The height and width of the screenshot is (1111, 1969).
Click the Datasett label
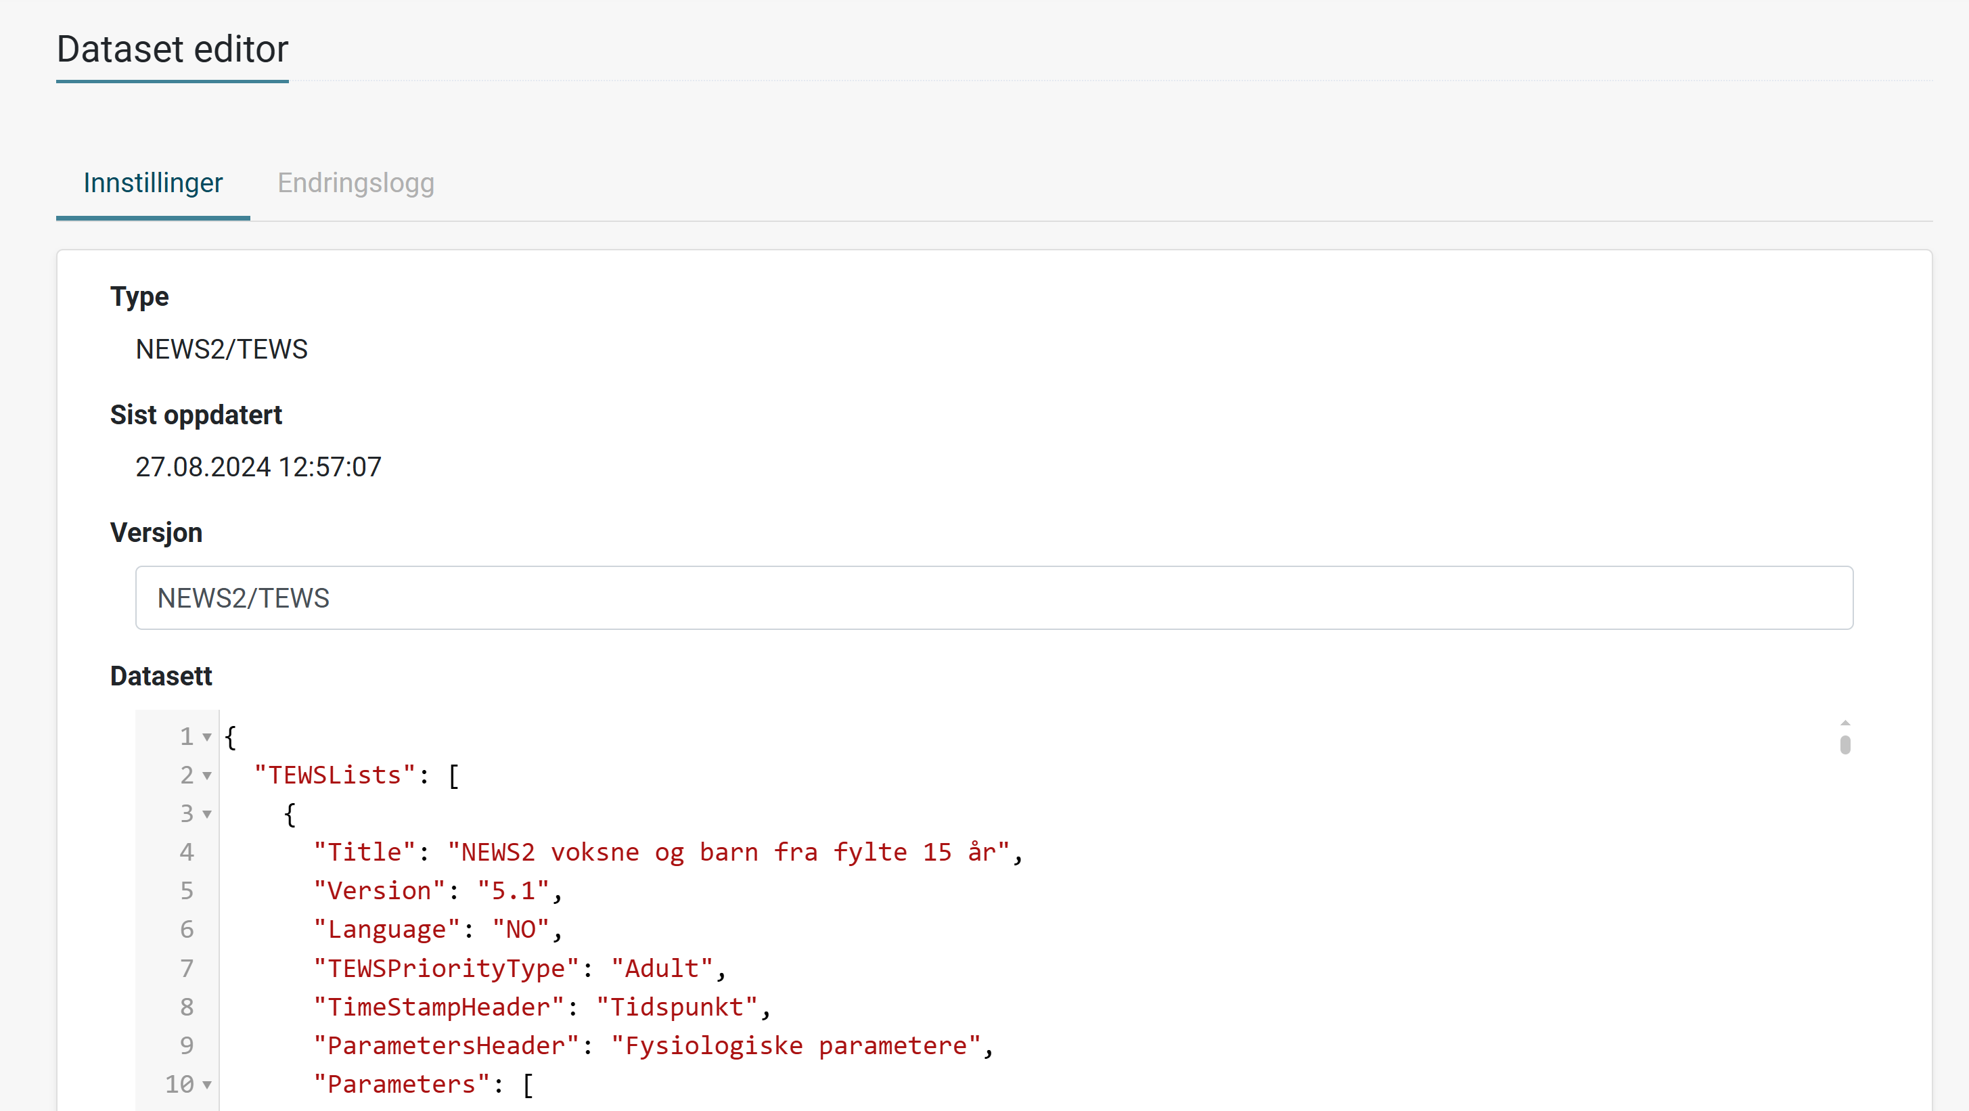(160, 676)
